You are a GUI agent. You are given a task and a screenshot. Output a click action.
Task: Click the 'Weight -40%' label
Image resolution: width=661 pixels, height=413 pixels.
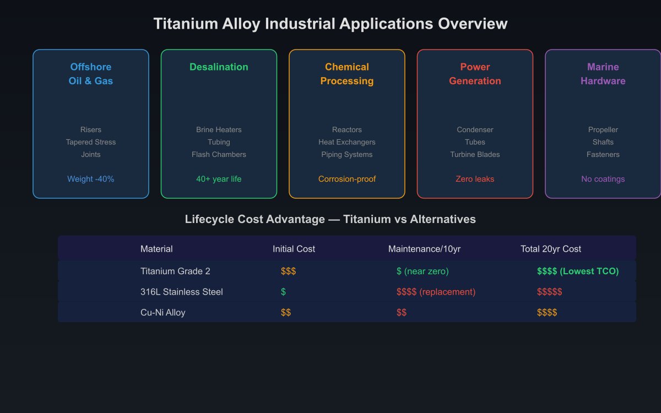click(91, 179)
